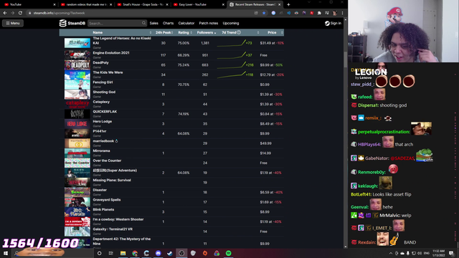Viewport: 459px width, 258px height.
Task: Open Shooting God game link
Action: pos(104,92)
